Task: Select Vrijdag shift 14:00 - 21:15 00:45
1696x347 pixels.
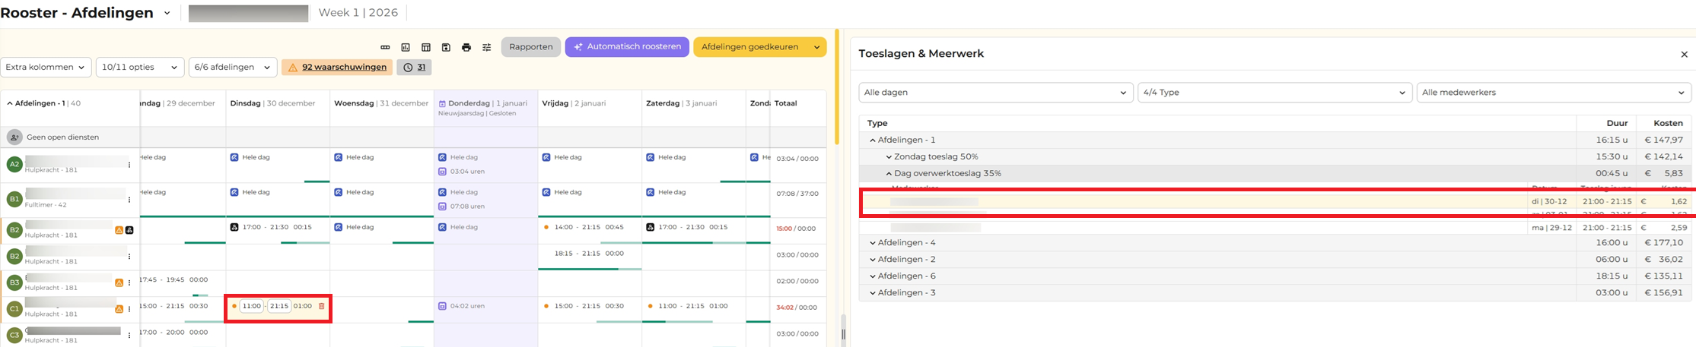Action: click(x=590, y=227)
